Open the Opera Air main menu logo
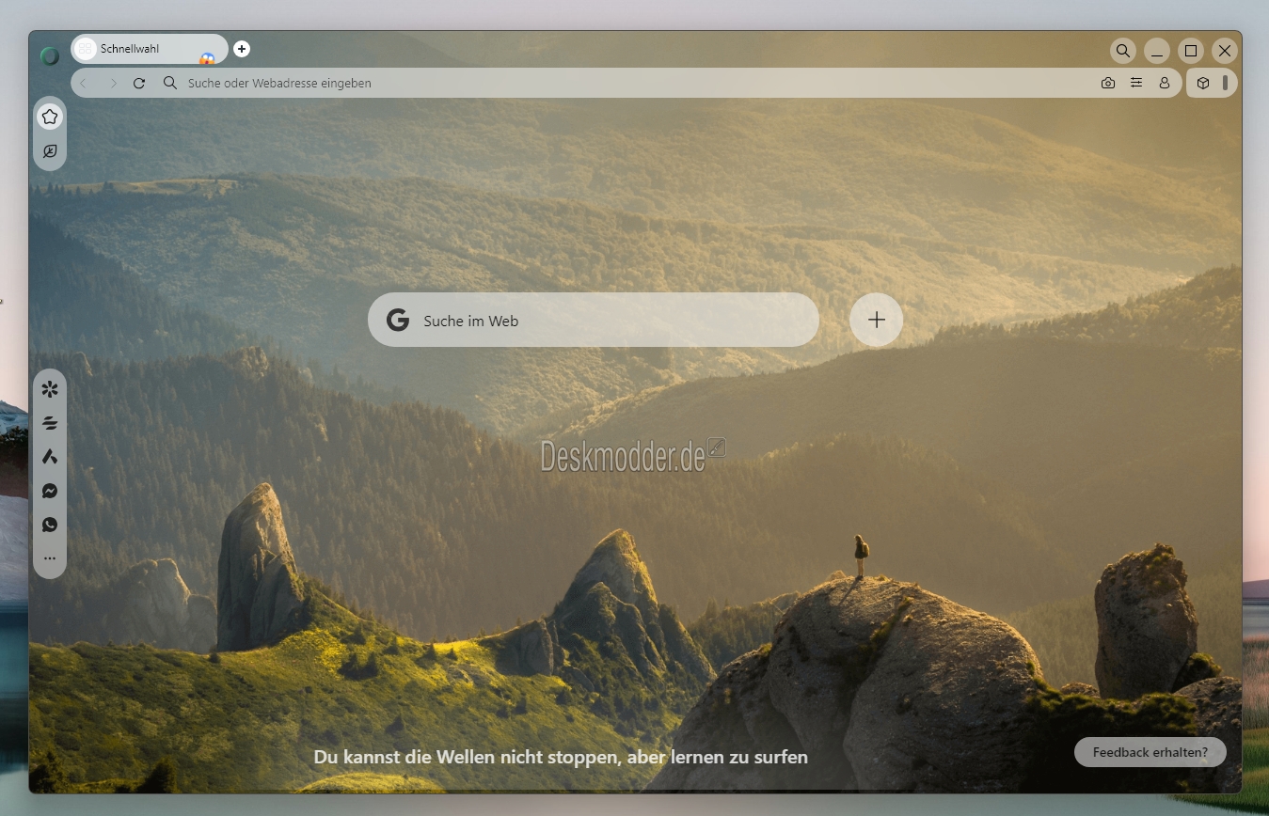Image resolution: width=1269 pixels, height=816 pixels. tap(50, 56)
